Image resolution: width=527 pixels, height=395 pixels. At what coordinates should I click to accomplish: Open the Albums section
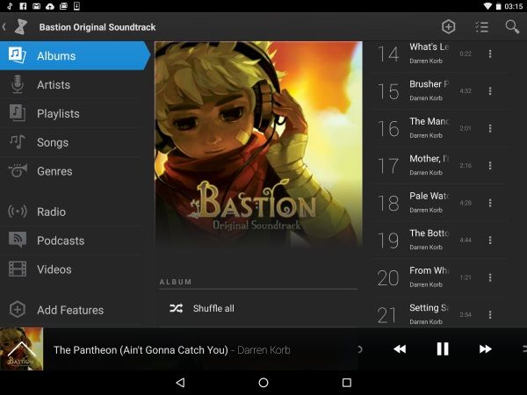pyautogui.click(x=75, y=56)
